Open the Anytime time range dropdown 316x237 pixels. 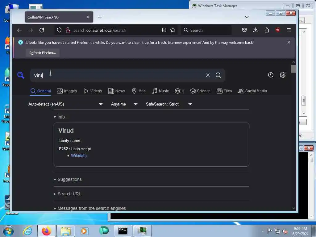[x=124, y=104]
